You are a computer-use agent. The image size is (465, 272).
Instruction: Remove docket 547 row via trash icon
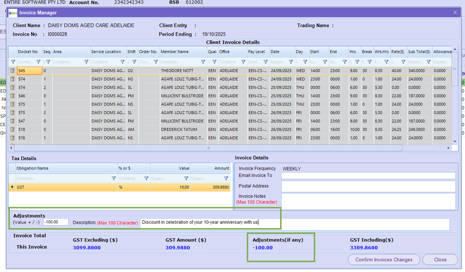pos(12,121)
